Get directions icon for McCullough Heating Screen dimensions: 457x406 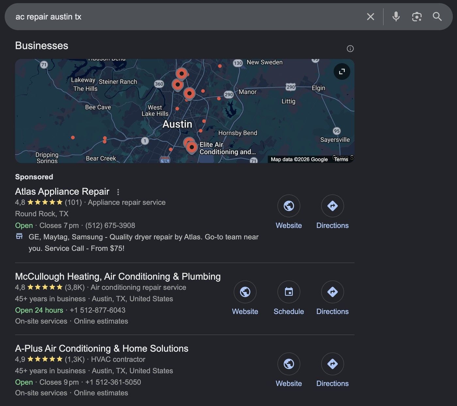[x=333, y=292]
